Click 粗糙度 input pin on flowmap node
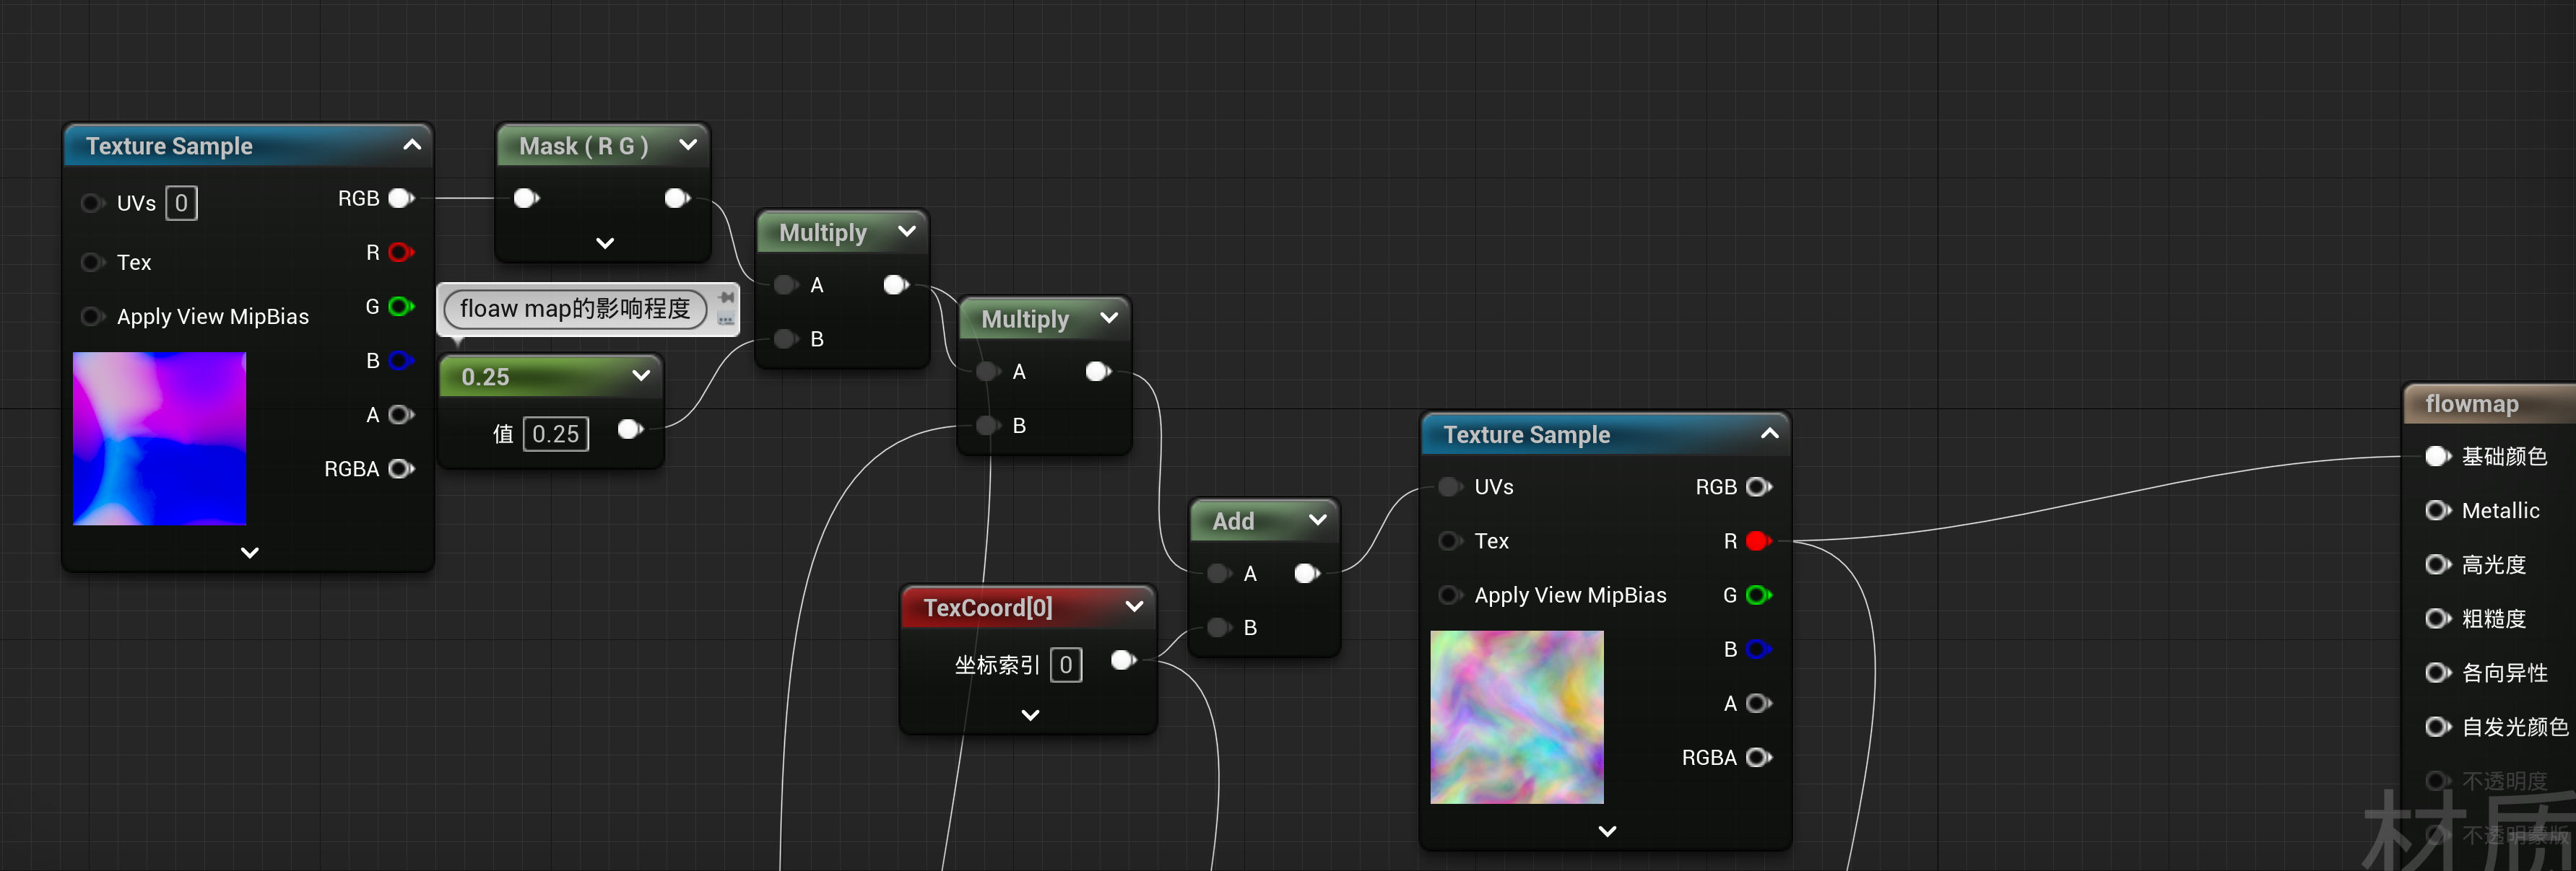Screen dimensions: 2576x871 tap(2438, 618)
